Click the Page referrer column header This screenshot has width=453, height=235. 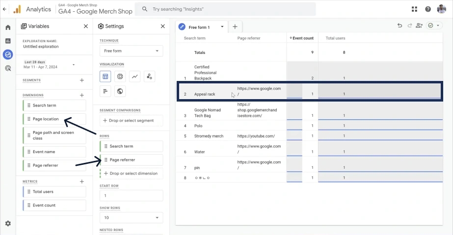(x=249, y=38)
